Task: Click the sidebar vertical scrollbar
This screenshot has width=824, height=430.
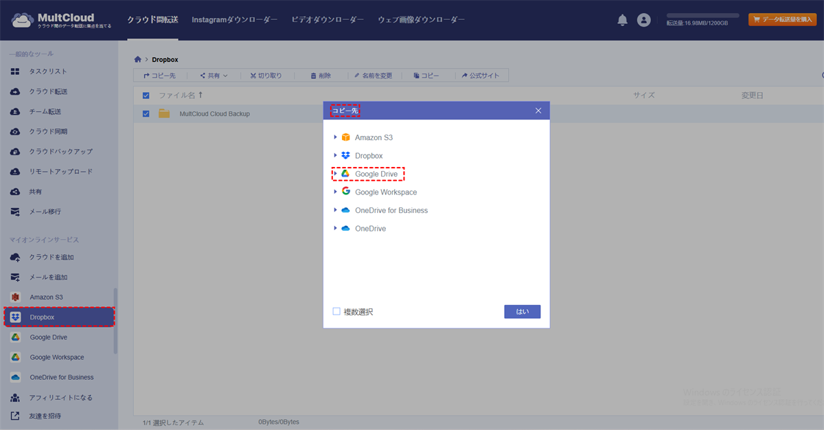Action: point(115,321)
